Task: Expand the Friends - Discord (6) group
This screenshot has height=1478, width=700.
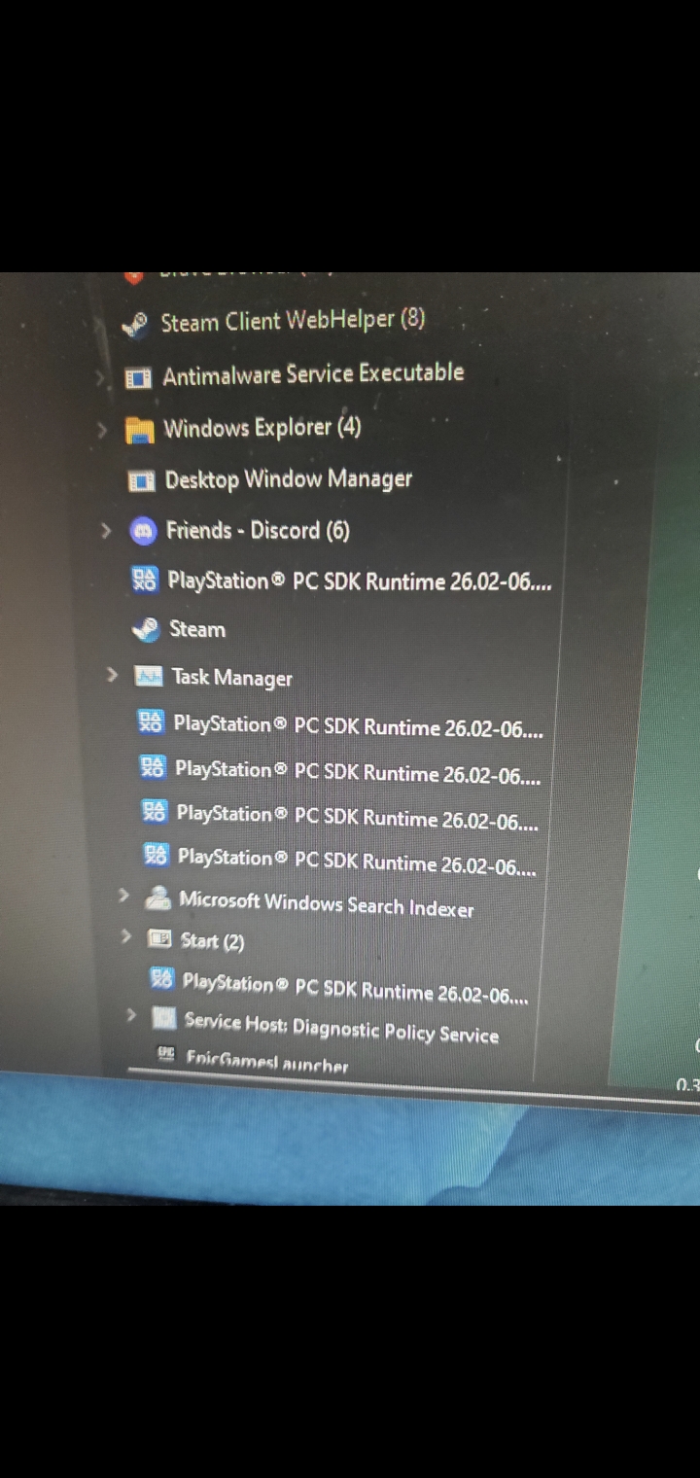Action: 106,530
